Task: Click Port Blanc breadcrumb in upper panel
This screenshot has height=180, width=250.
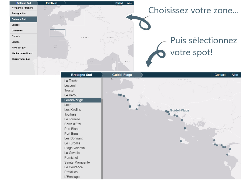Action: 51,3
